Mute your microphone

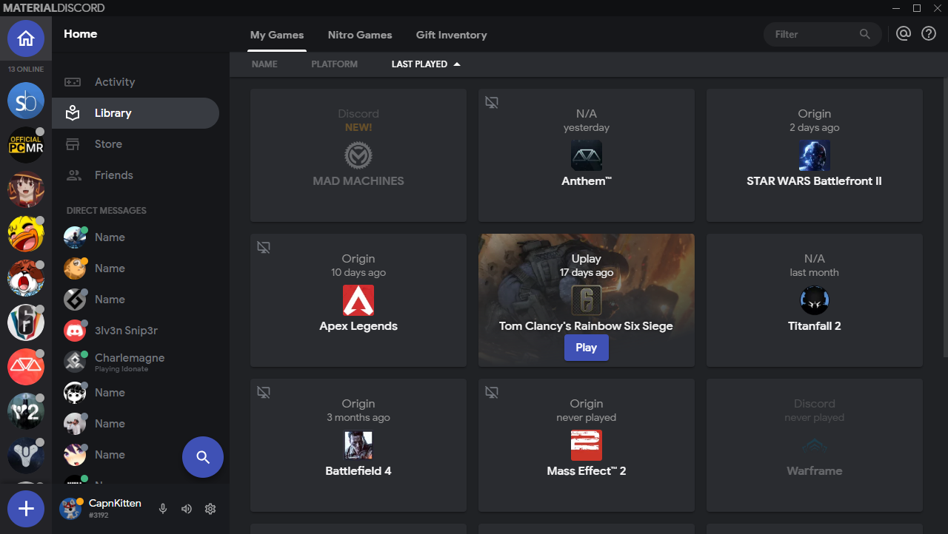pyautogui.click(x=162, y=509)
